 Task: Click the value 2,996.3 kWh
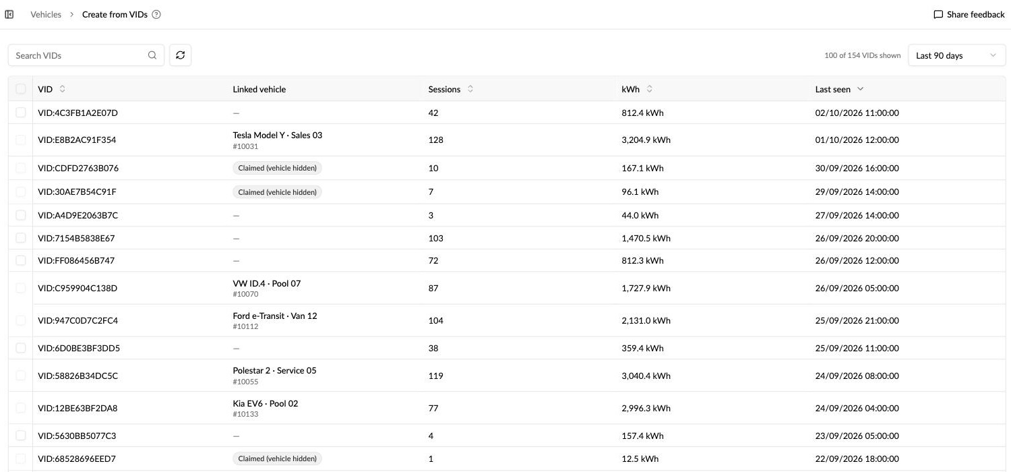click(646, 408)
